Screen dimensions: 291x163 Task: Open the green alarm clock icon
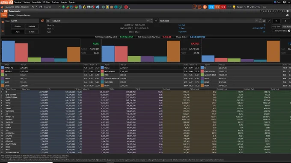pyautogui.click(x=120, y=7)
